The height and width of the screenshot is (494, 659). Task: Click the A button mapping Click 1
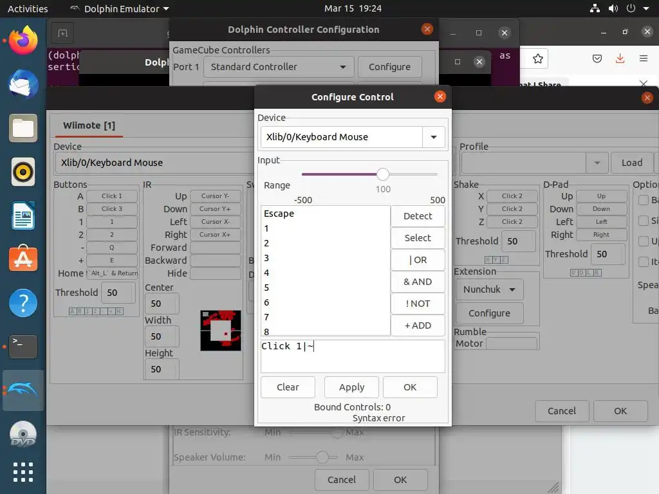[x=112, y=196]
